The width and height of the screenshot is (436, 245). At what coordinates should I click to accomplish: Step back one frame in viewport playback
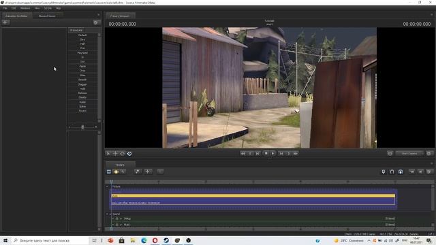[x=258, y=154]
